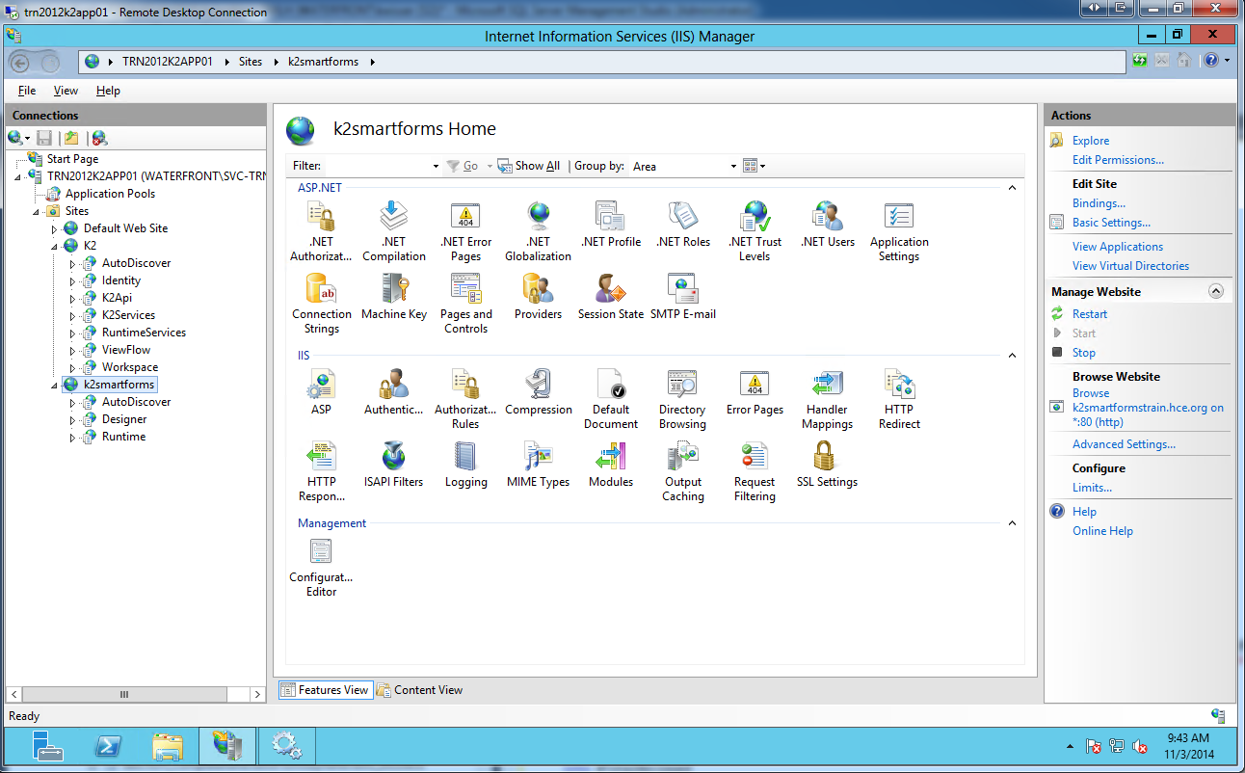Screen dimensions: 1245x773
Task: Open Pages and Controls feature
Action: tap(465, 304)
